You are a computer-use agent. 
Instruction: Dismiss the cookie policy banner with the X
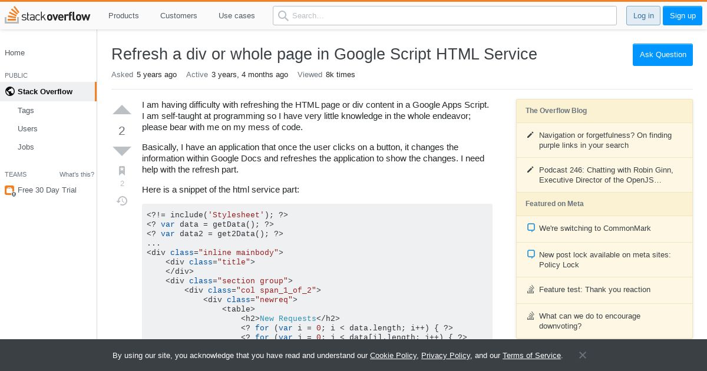(x=582, y=355)
